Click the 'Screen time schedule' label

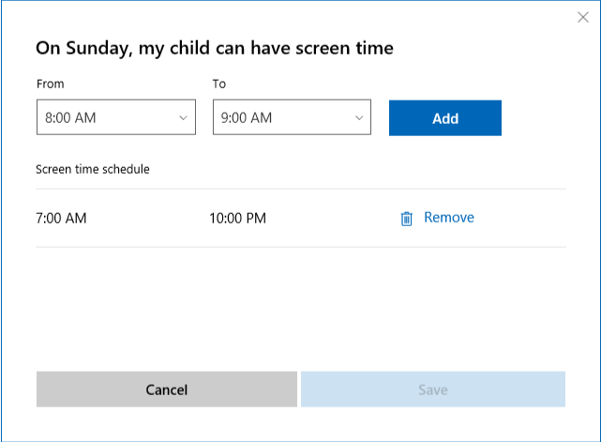(x=92, y=170)
